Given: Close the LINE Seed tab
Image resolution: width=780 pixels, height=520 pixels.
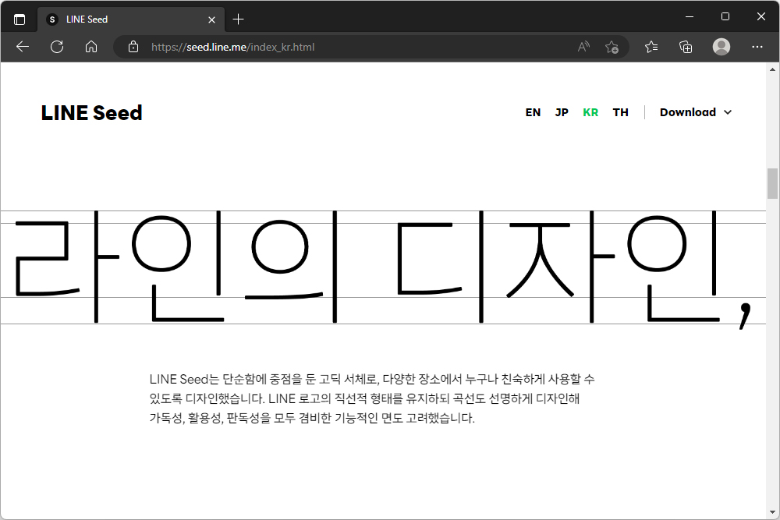Looking at the screenshot, I should pyautogui.click(x=212, y=20).
